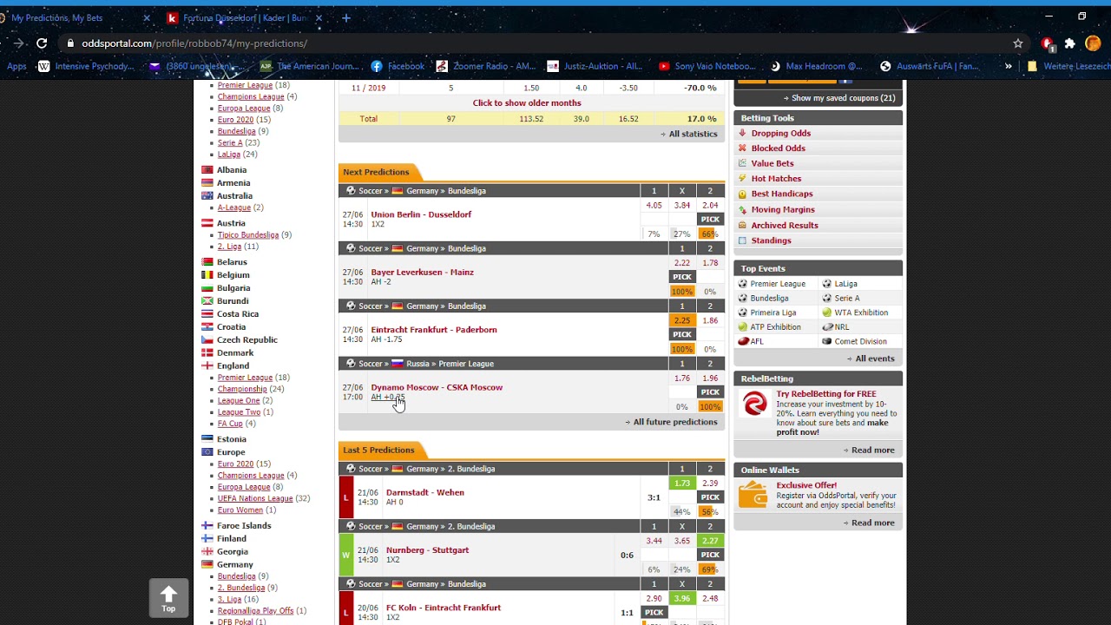
Task: Open a new browser tab
Action: (x=346, y=17)
